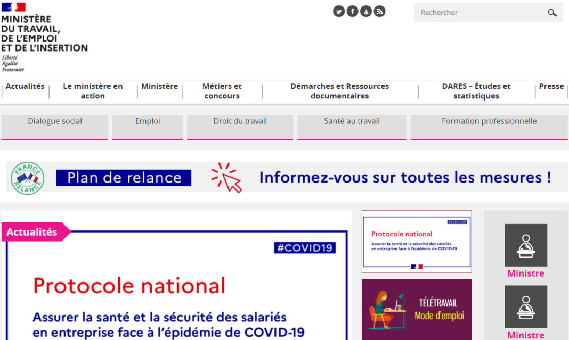The width and height of the screenshot is (569, 340).
Task: Go to 'Métiers et concours' menu
Action: pos(222,91)
